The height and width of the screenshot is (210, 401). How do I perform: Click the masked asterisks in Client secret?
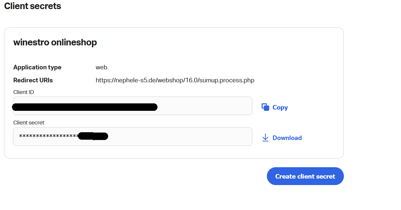tap(48, 136)
